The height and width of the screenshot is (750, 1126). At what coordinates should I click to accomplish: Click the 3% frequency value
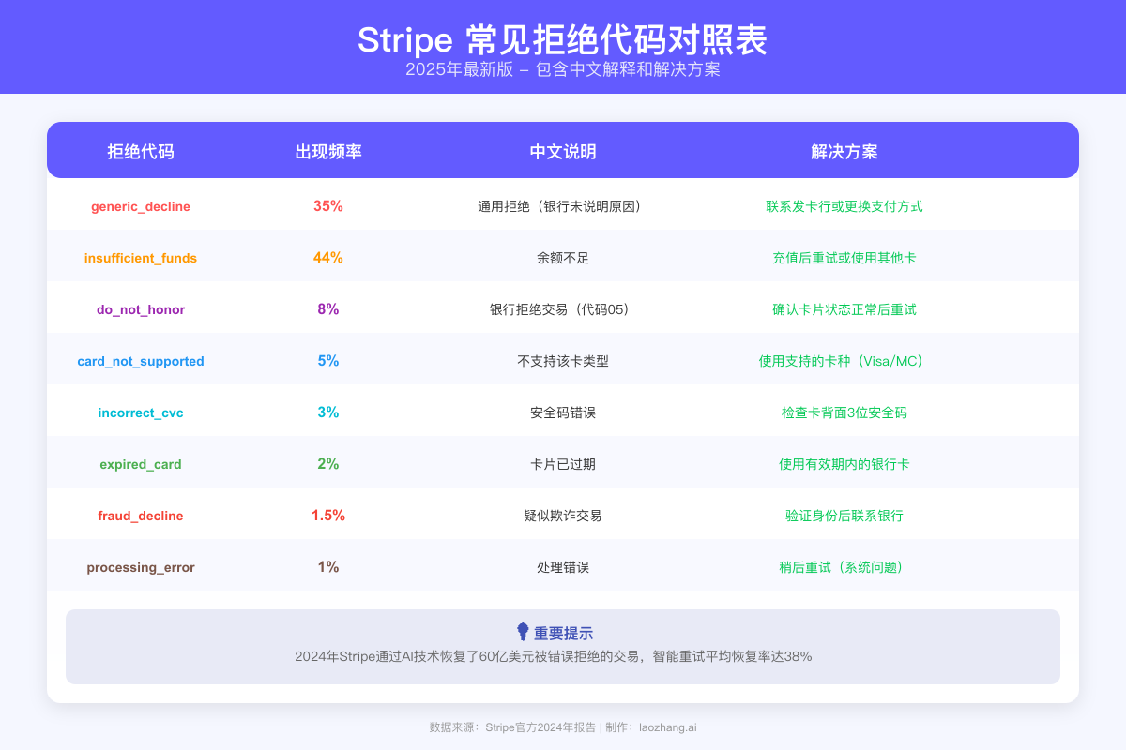point(328,412)
